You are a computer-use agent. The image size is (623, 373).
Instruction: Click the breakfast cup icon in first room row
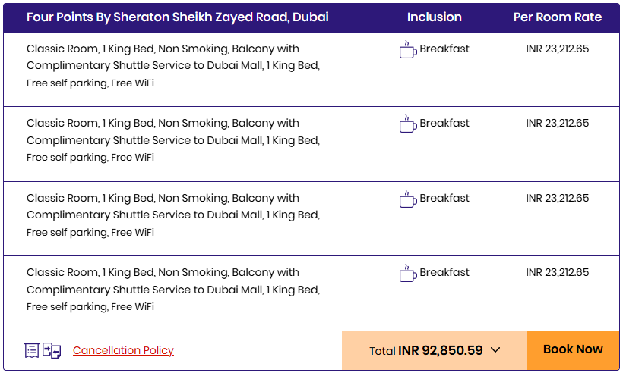point(408,49)
